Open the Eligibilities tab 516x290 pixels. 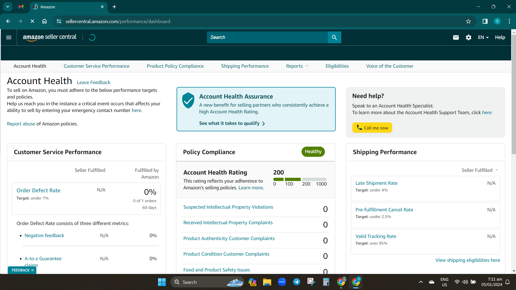click(337, 66)
